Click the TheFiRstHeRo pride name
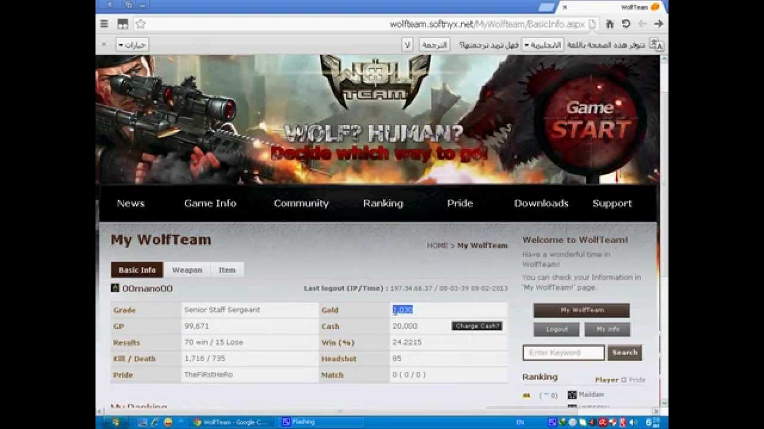 pos(208,375)
